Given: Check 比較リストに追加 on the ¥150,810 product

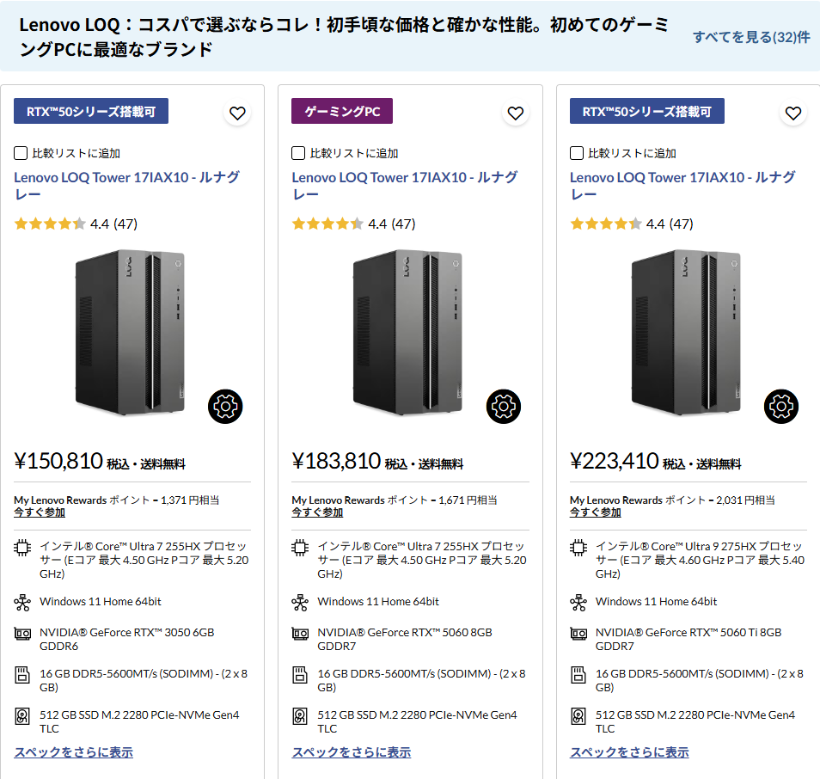Looking at the screenshot, I should (x=21, y=153).
